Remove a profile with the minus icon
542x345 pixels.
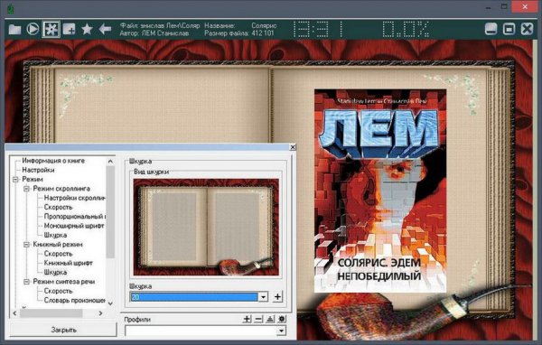(258, 319)
